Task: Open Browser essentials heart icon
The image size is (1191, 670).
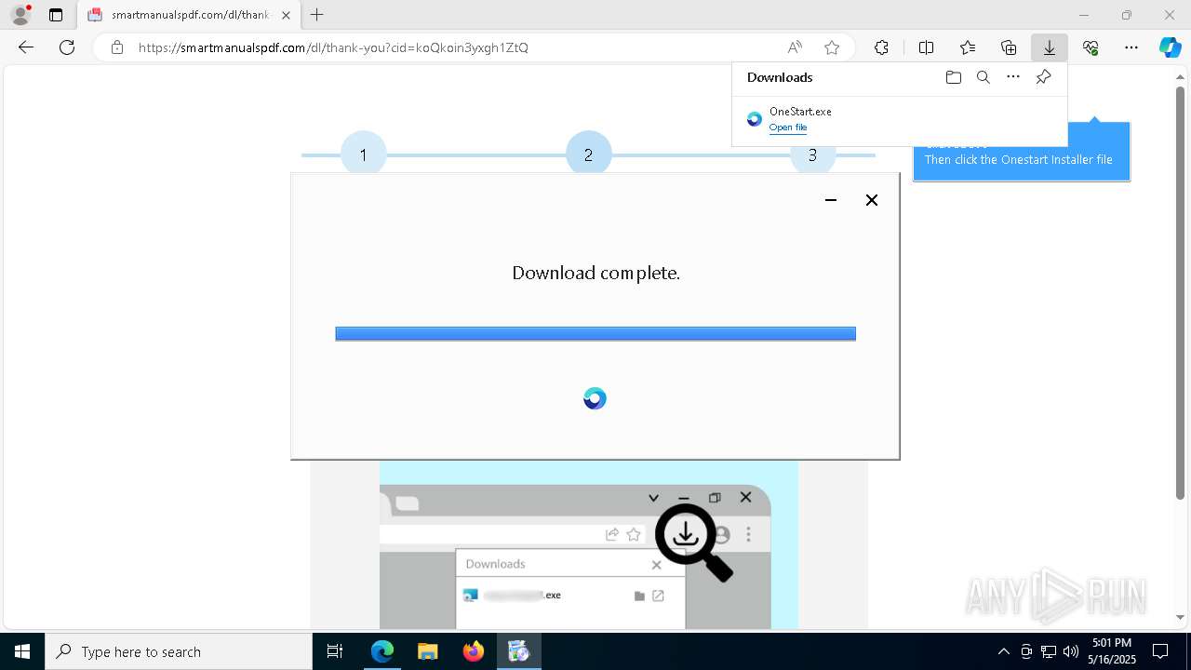Action: pyautogui.click(x=1091, y=47)
